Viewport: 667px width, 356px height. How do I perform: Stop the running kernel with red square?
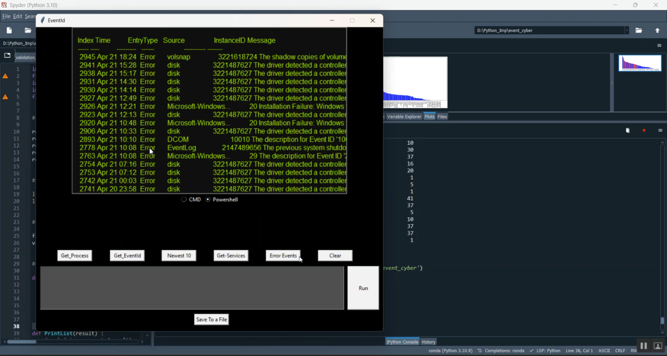pyautogui.click(x=644, y=130)
